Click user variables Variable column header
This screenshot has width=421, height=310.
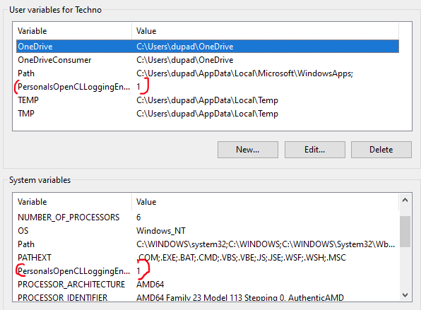pyautogui.click(x=72, y=31)
